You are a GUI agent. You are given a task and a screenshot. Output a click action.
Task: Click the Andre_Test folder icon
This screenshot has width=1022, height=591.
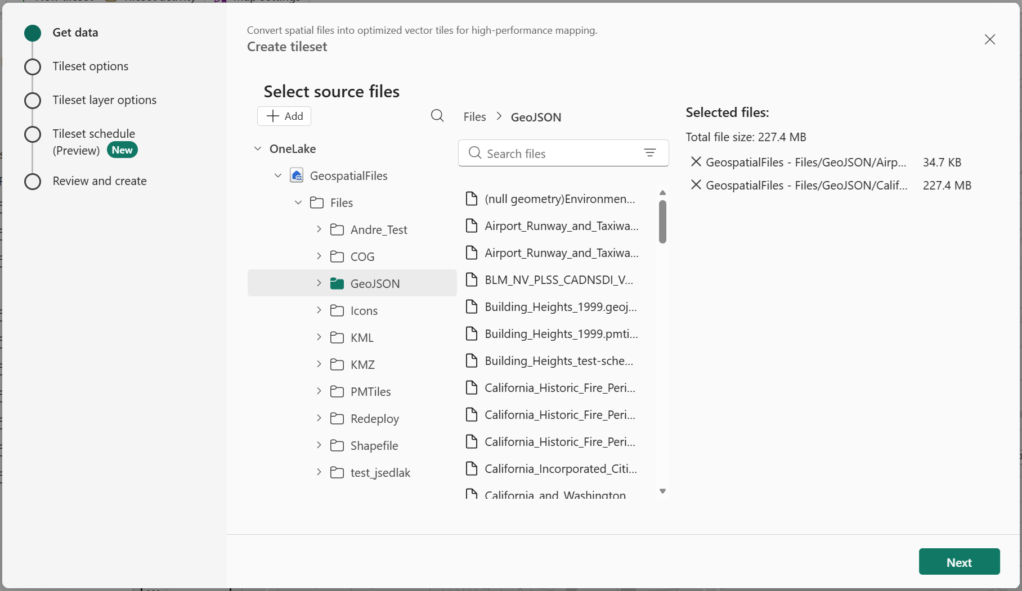coord(337,229)
